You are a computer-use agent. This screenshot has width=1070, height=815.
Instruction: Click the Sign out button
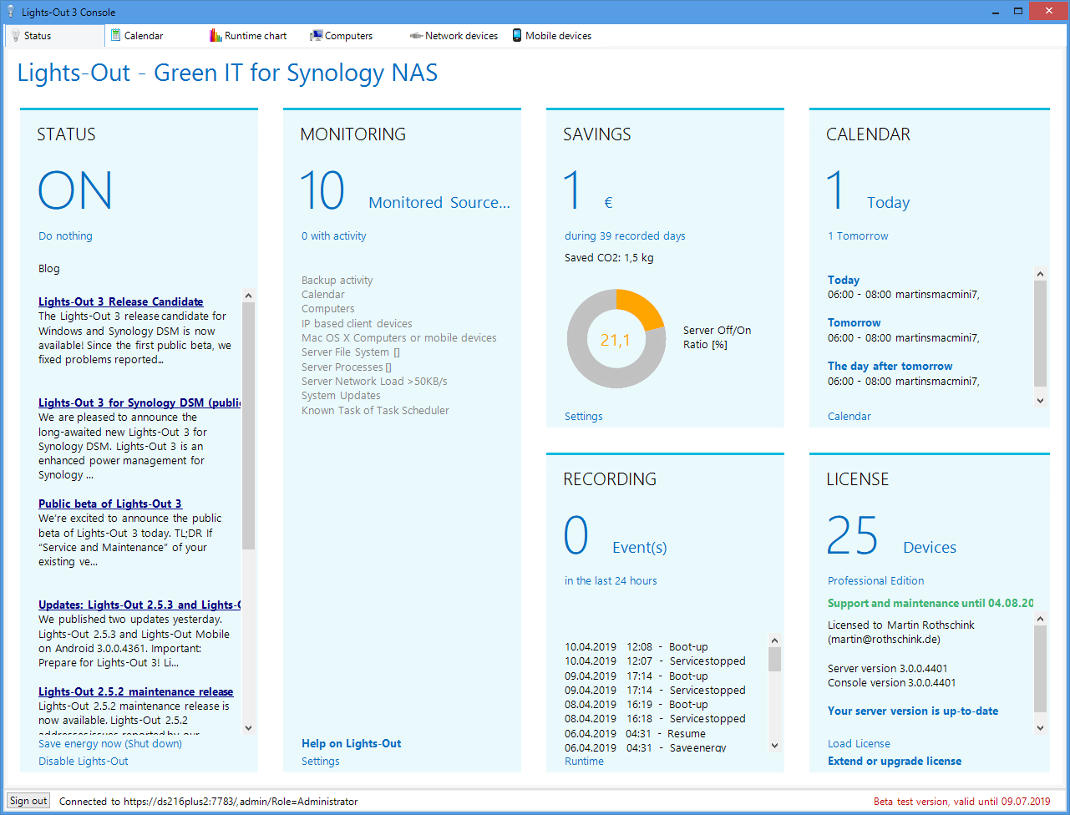(28, 801)
